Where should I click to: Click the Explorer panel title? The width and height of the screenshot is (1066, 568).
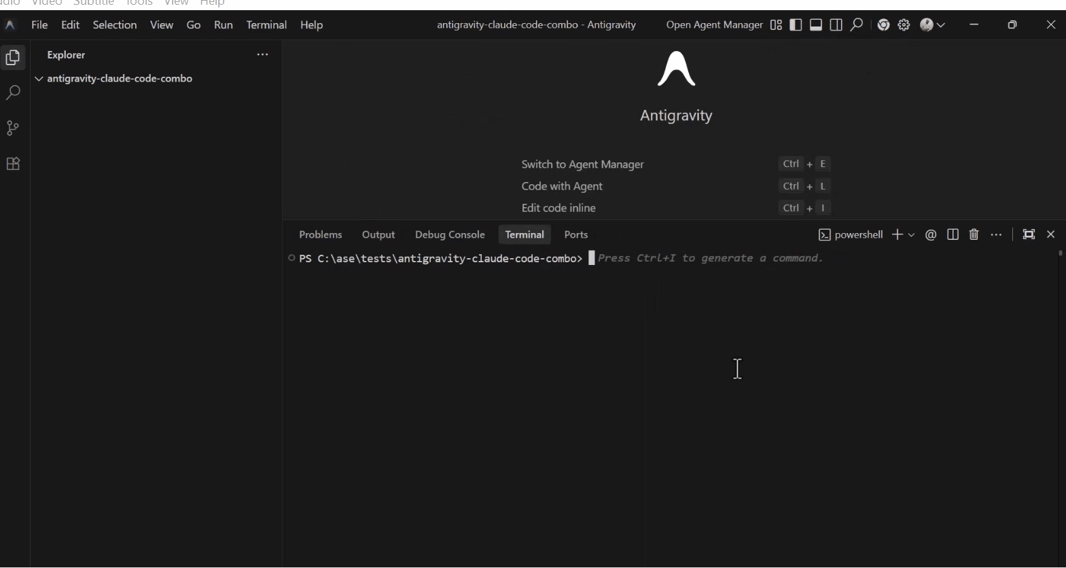coord(66,54)
